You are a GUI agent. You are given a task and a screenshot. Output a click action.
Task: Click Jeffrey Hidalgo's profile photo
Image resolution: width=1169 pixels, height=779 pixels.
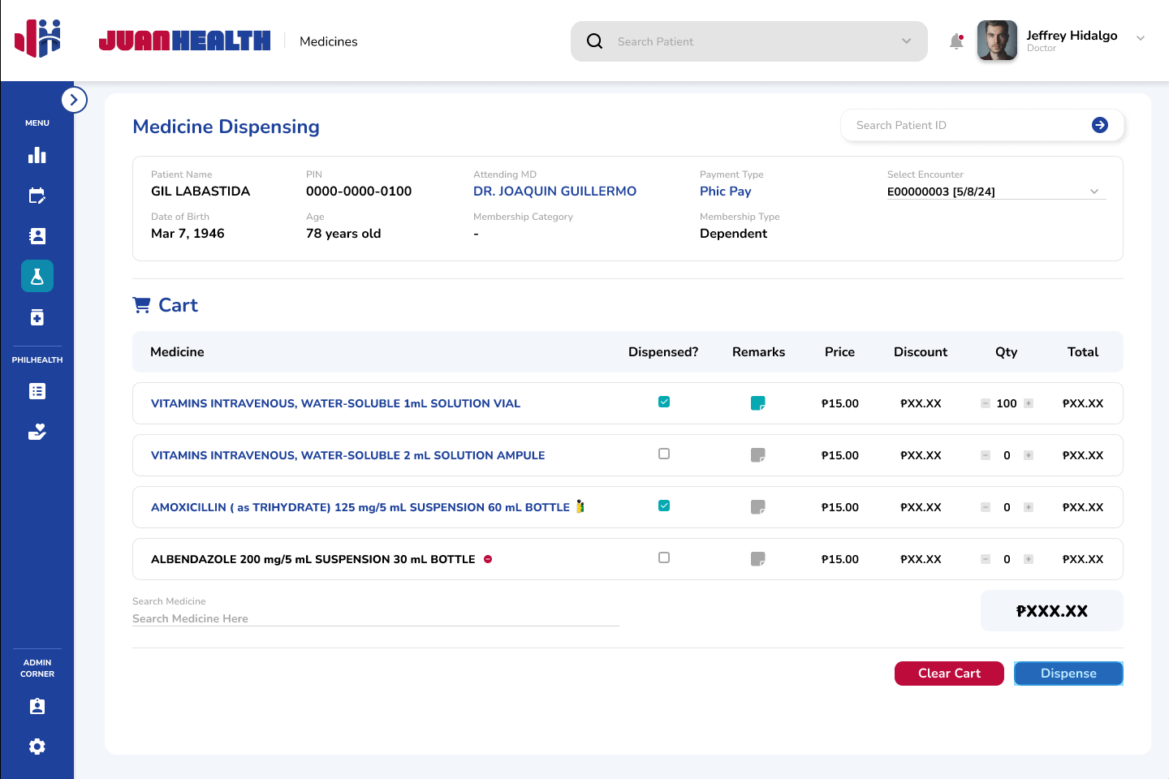pos(997,41)
